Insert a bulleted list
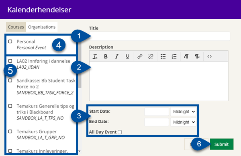The image size is (241, 156). [x=163, y=56]
